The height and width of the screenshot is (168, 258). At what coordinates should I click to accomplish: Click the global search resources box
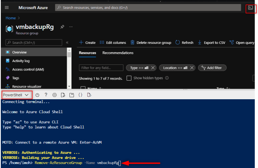(148, 8)
